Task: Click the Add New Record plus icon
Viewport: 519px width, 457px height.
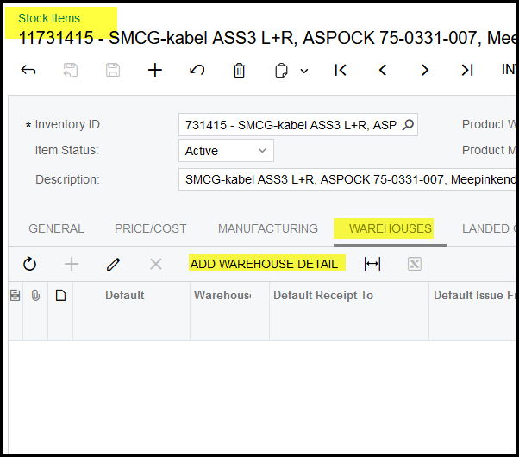Action: click(155, 71)
